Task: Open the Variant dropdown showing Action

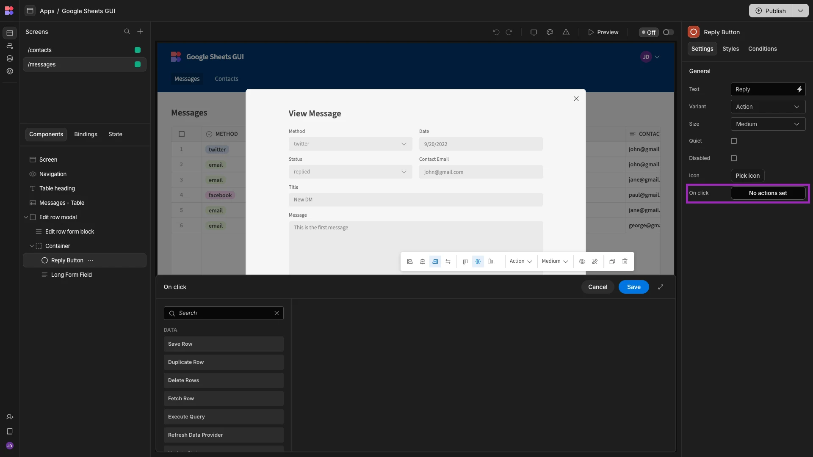Action: pyautogui.click(x=768, y=107)
